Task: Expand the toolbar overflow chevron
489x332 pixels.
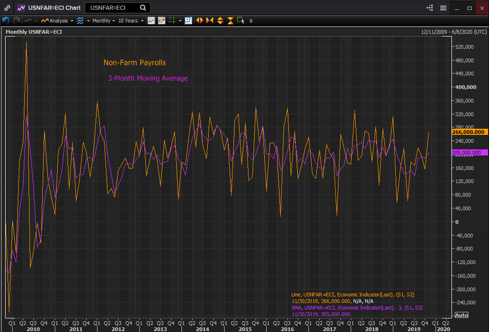Action: [x=251, y=21]
